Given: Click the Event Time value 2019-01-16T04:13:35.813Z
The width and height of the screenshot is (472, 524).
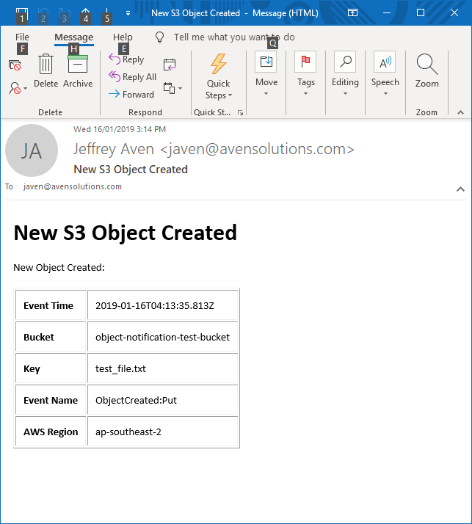Looking at the screenshot, I should [x=155, y=305].
